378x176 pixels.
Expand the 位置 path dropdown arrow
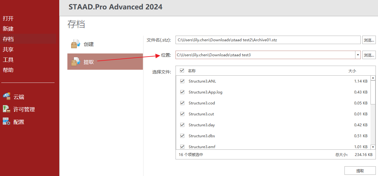click(x=358, y=55)
